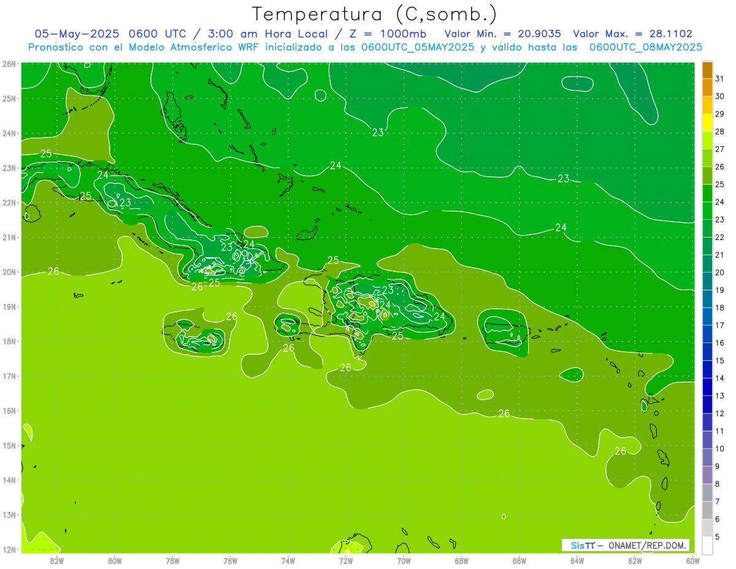Click longitude axis label "60W"
This screenshot has width=736, height=569.
click(692, 560)
